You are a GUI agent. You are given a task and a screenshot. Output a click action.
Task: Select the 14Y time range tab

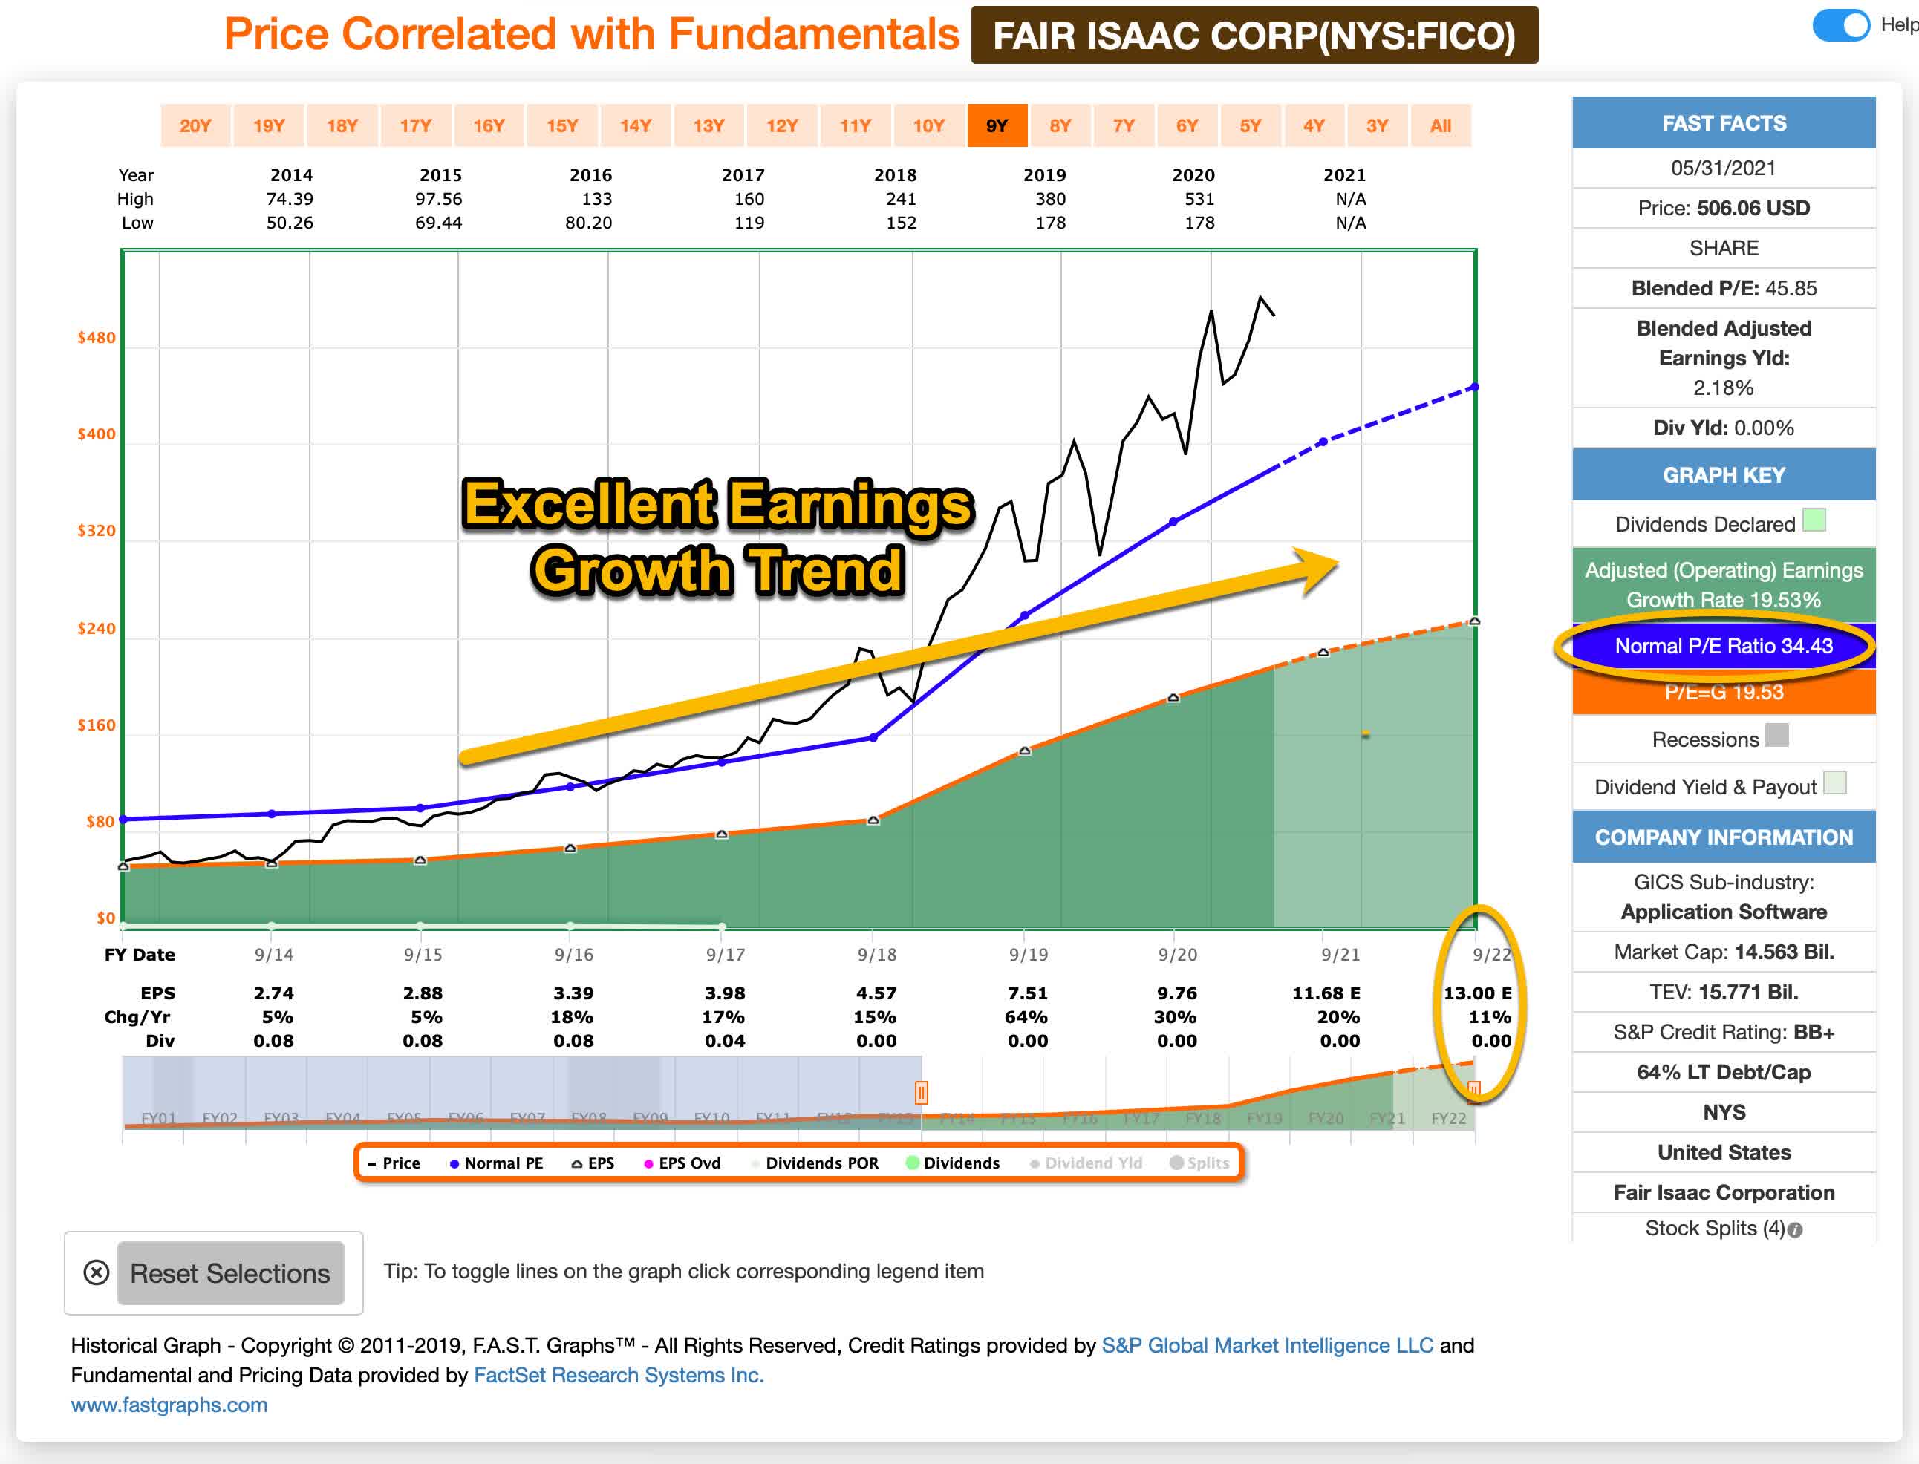[x=635, y=125]
